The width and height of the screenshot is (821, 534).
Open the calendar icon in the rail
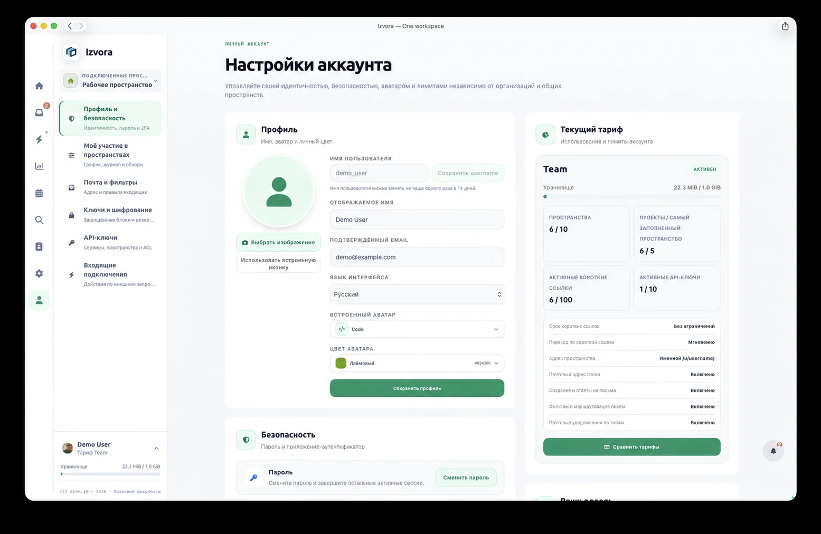(x=39, y=193)
